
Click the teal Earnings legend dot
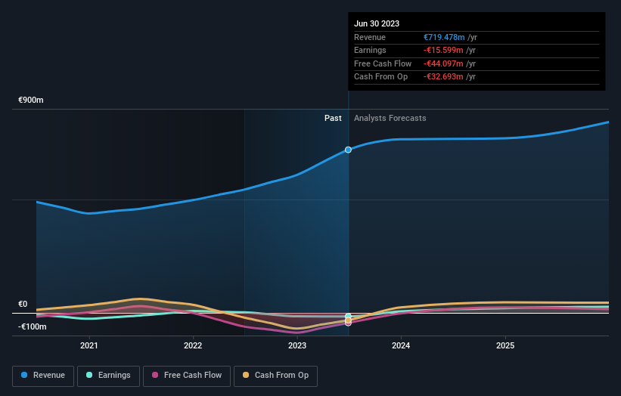pyautogui.click(x=89, y=375)
